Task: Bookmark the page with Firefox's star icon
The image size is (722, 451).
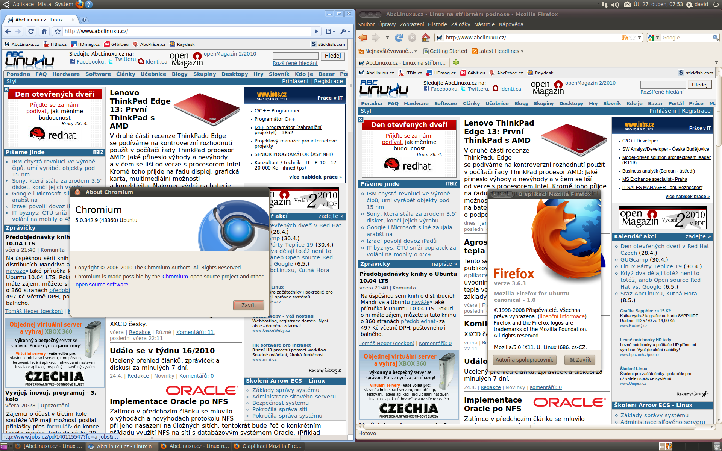Action: [x=633, y=38]
